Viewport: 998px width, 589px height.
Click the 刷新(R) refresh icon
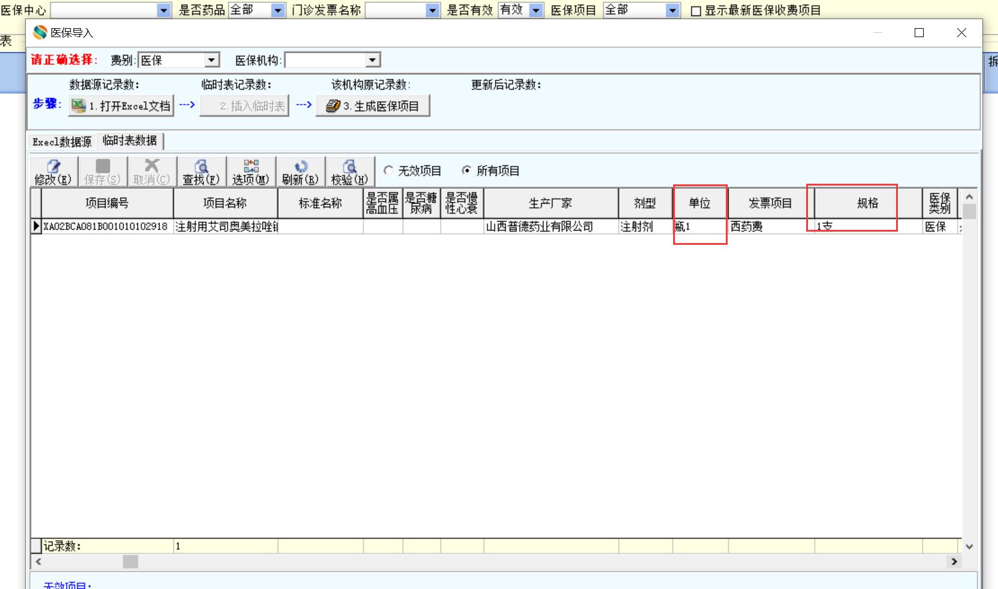coord(300,172)
